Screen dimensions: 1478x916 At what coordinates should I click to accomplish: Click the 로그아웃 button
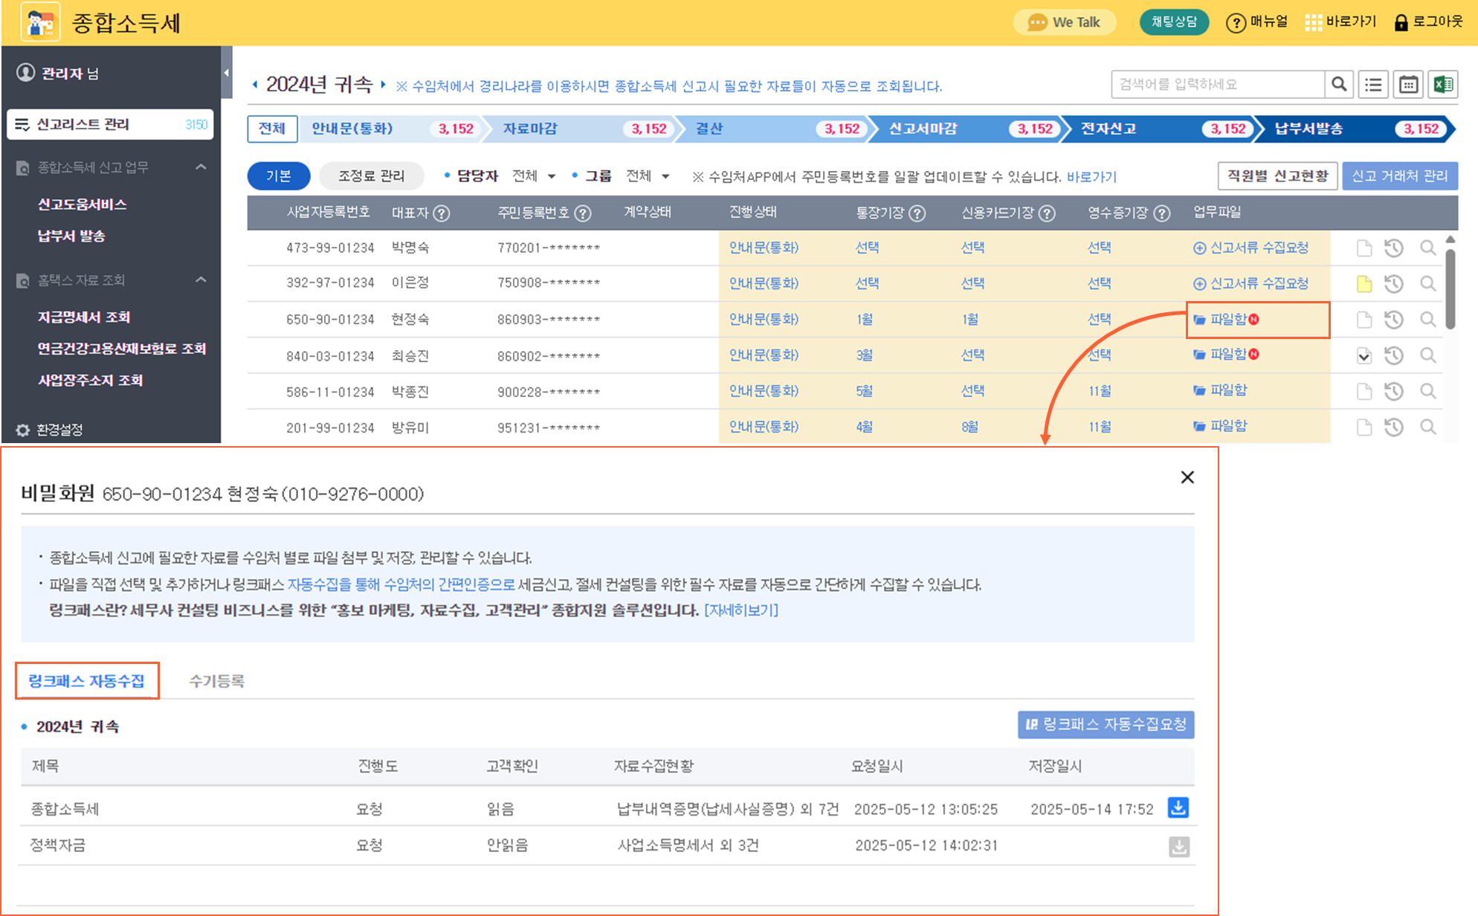pos(1429,22)
